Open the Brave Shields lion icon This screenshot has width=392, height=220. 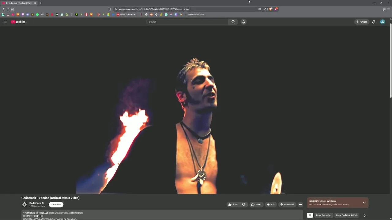tap(271, 9)
